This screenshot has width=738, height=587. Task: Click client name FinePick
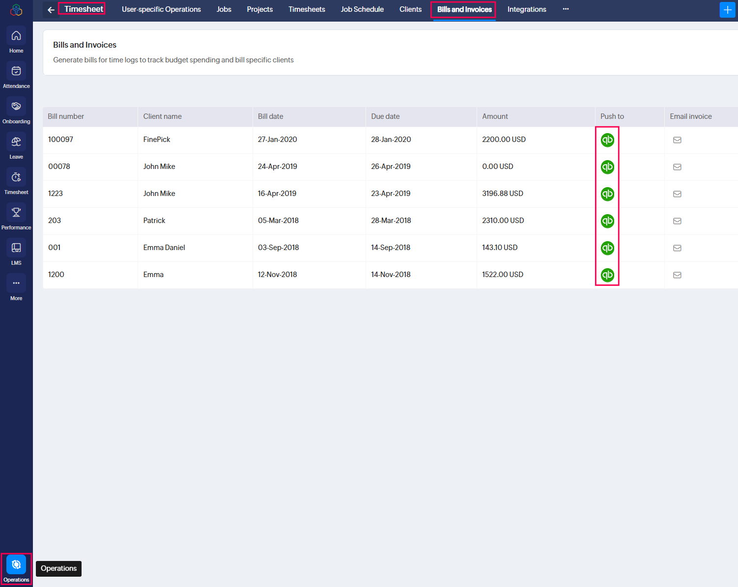coord(157,140)
